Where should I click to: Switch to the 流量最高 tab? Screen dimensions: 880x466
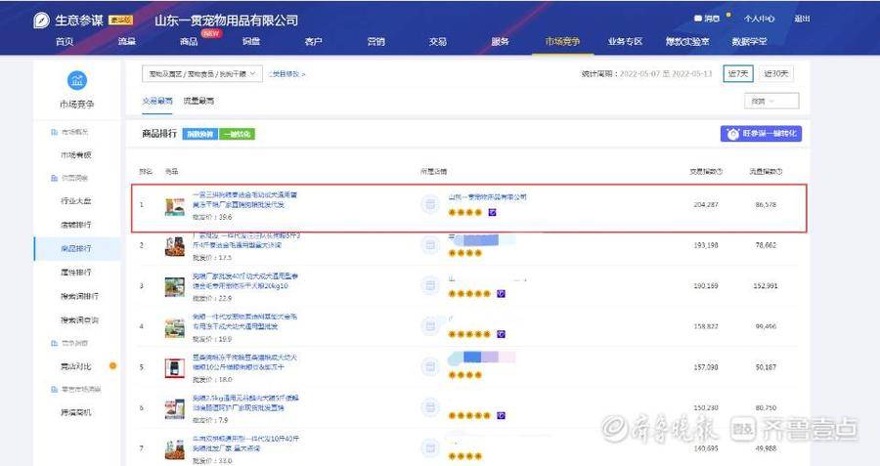click(x=198, y=101)
